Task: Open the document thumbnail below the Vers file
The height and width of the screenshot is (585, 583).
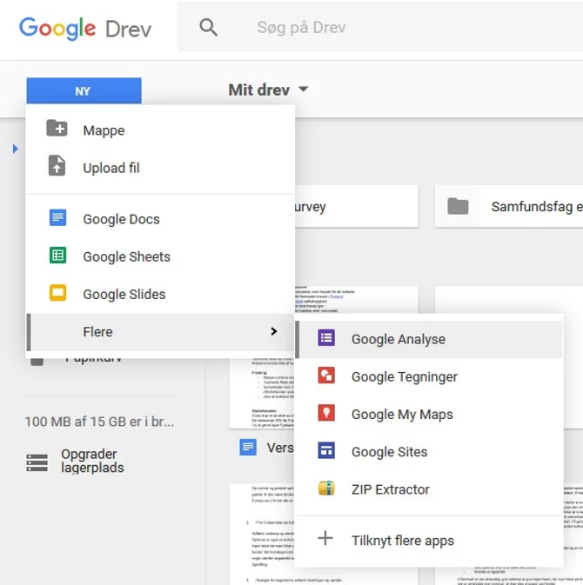Action: [x=261, y=535]
